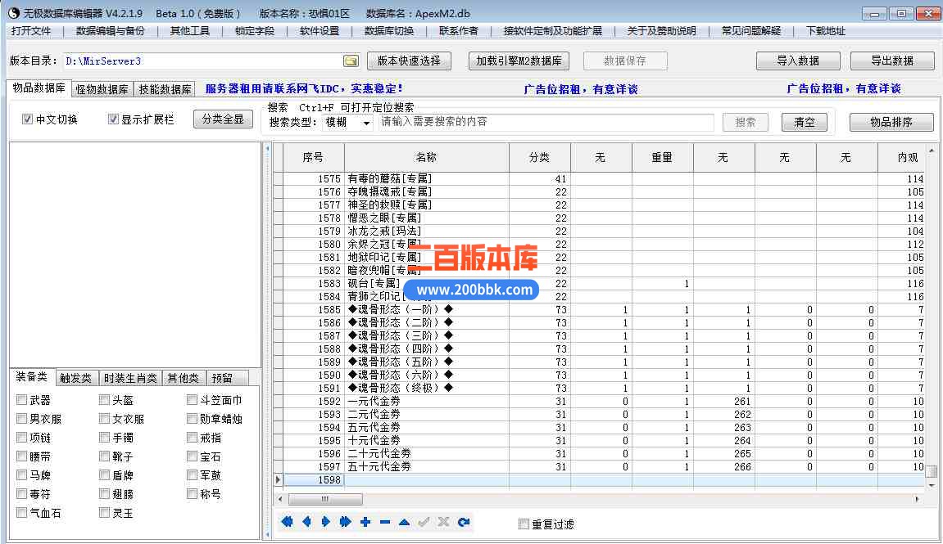Screen dimensions: 943x544
Task: Enable the 重复过滤 checkbox
Action: pos(524,524)
